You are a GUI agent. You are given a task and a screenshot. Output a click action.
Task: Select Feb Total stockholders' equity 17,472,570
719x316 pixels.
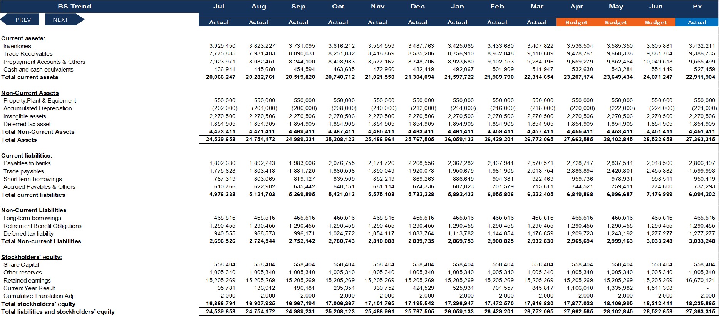(x=499, y=303)
